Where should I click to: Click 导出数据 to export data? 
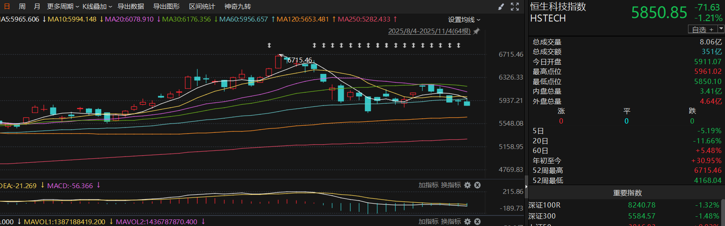131,7
